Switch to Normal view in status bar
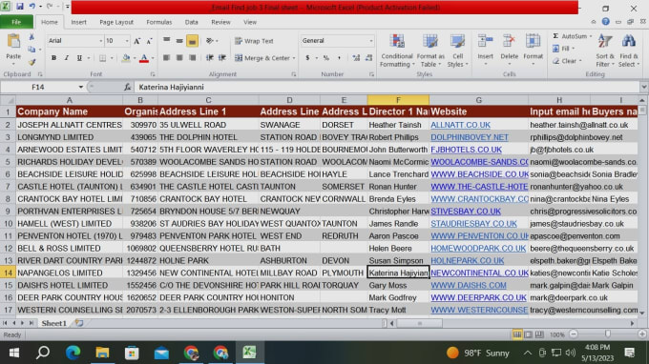 click(x=517, y=334)
